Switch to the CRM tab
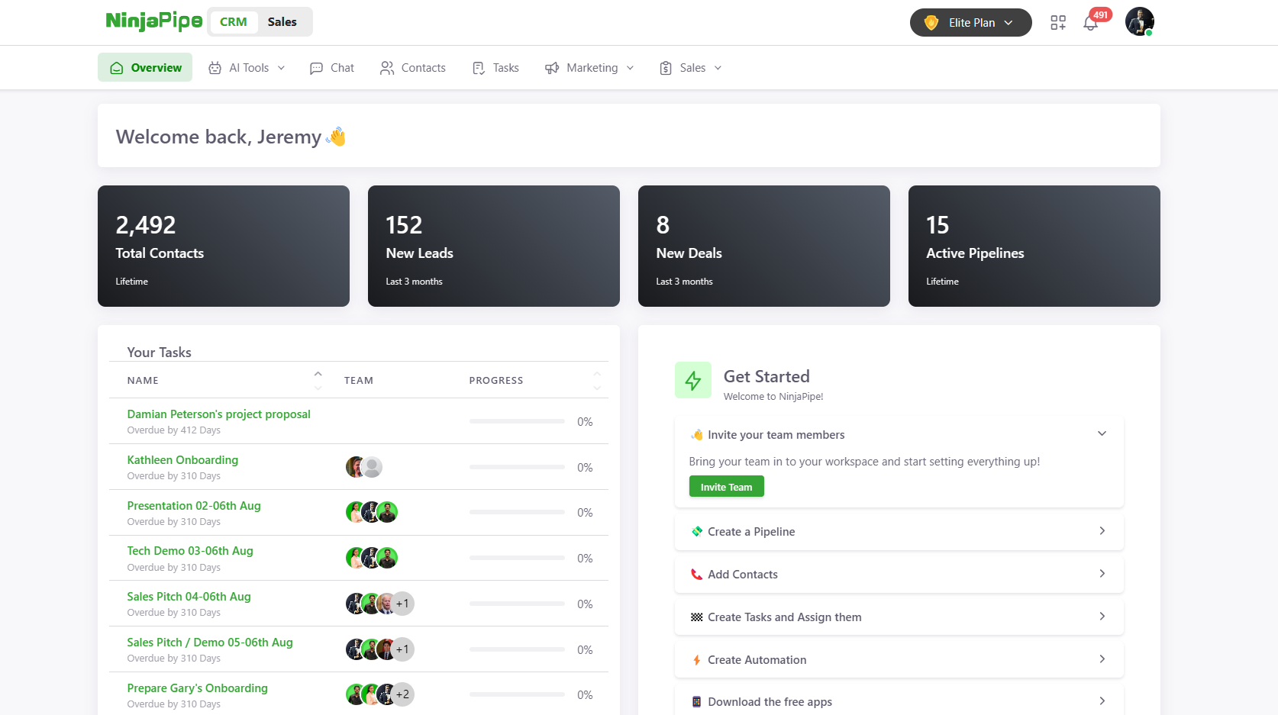The image size is (1278, 715). click(x=233, y=22)
